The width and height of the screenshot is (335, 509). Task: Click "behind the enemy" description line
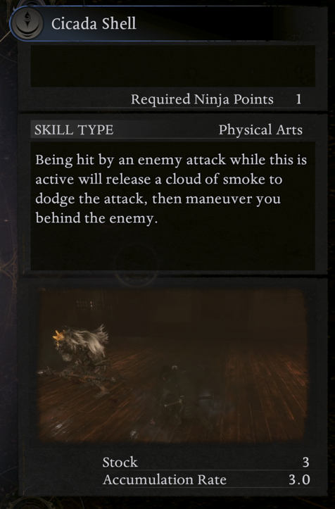pyautogui.click(x=96, y=218)
